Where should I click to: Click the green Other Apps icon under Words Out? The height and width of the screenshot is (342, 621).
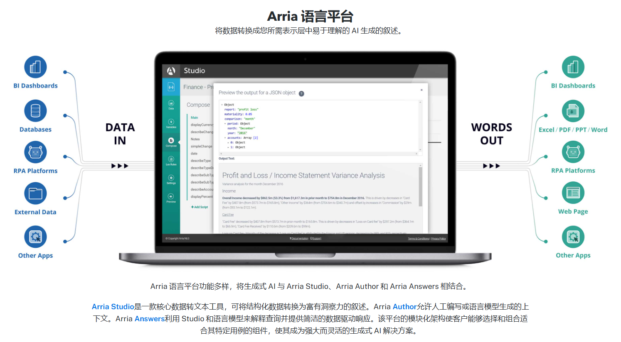point(573,237)
